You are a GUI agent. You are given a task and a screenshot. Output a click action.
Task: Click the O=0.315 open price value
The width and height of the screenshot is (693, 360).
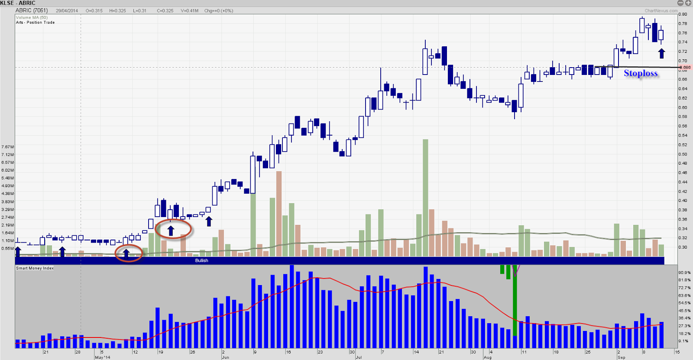point(94,11)
